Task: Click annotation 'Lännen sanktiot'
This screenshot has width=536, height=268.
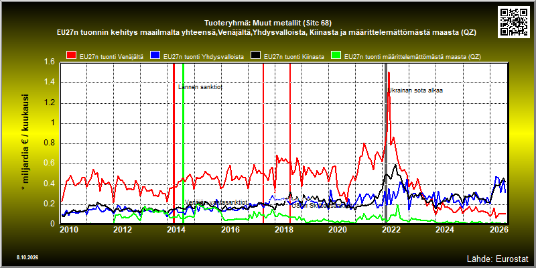Action: [x=200, y=87]
